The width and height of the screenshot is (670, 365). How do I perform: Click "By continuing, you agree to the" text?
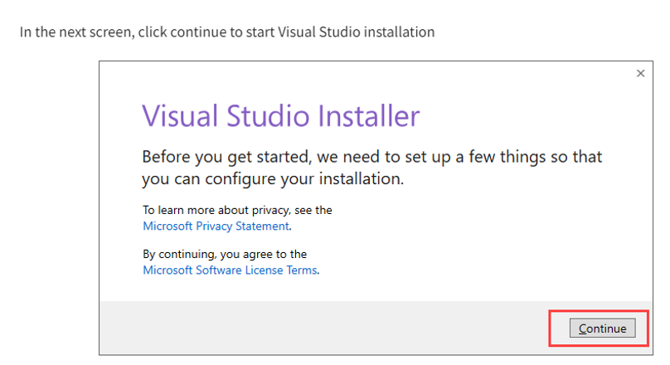[225, 255]
